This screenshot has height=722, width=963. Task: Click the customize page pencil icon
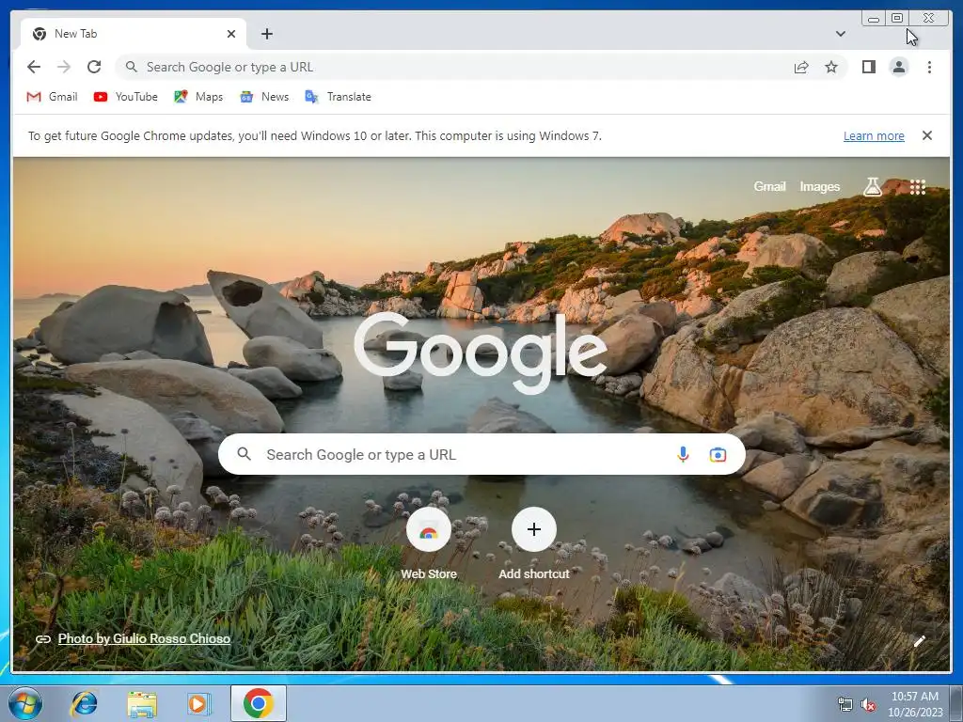coord(919,641)
